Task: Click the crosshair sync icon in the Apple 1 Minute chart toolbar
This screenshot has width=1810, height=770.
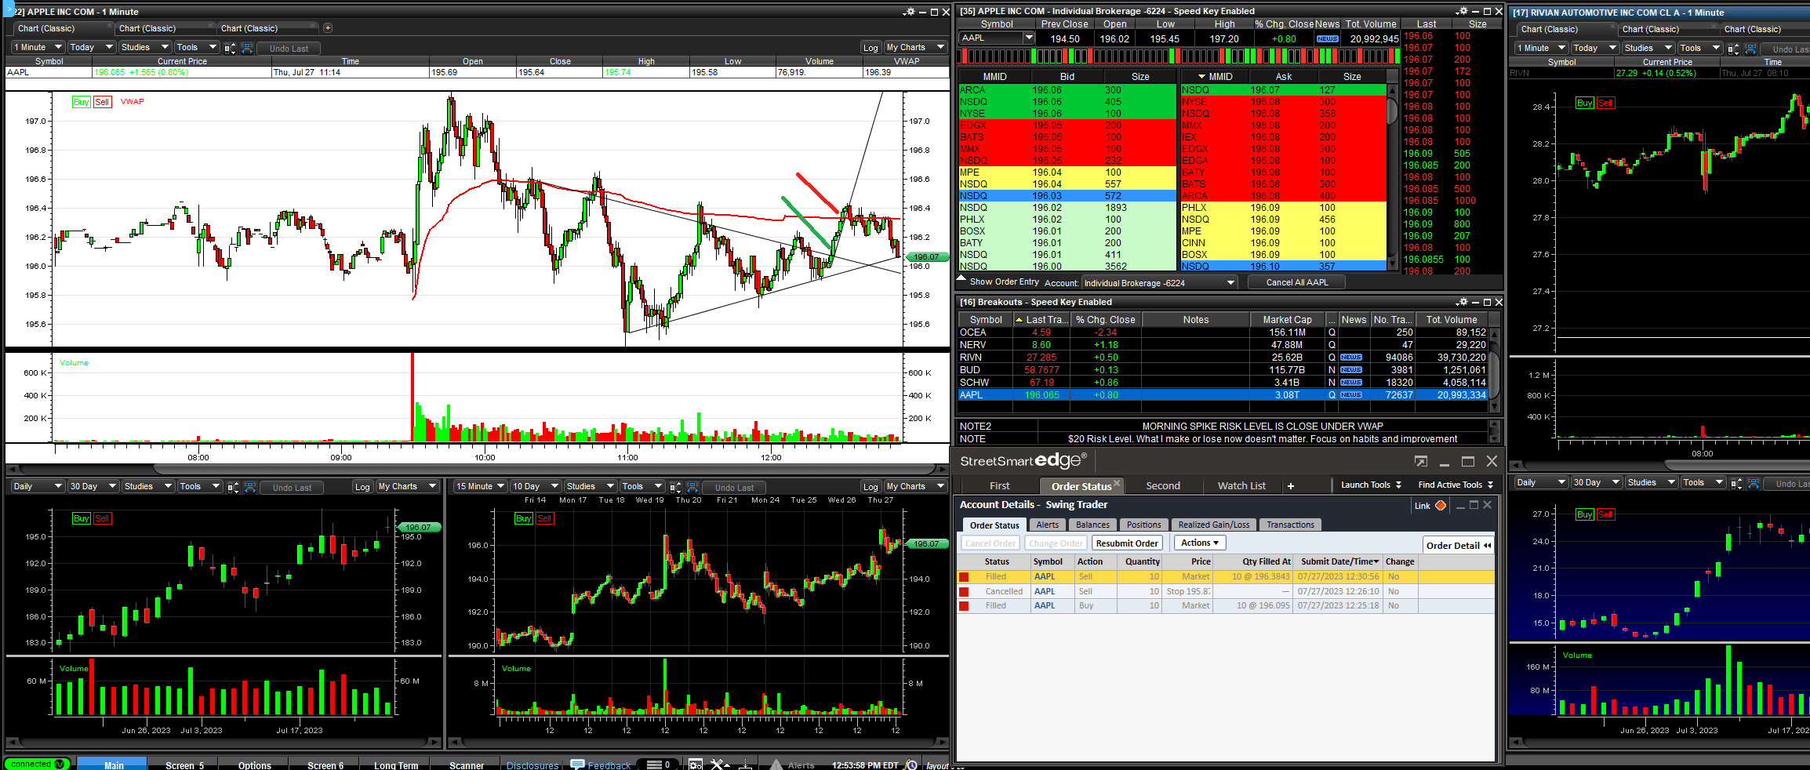Action: pyautogui.click(x=247, y=48)
